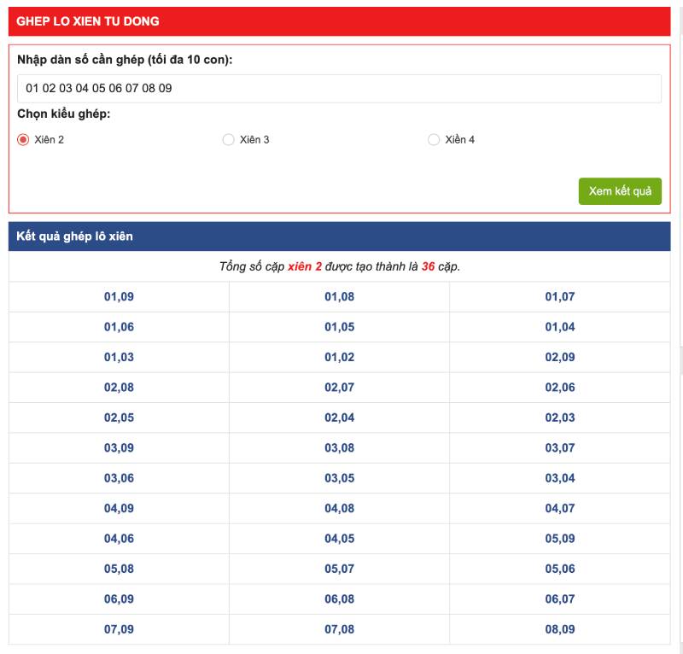Click the Tổng số cặp summary text
Viewport: 683px width, 654px height.
(x=339, y=267)
